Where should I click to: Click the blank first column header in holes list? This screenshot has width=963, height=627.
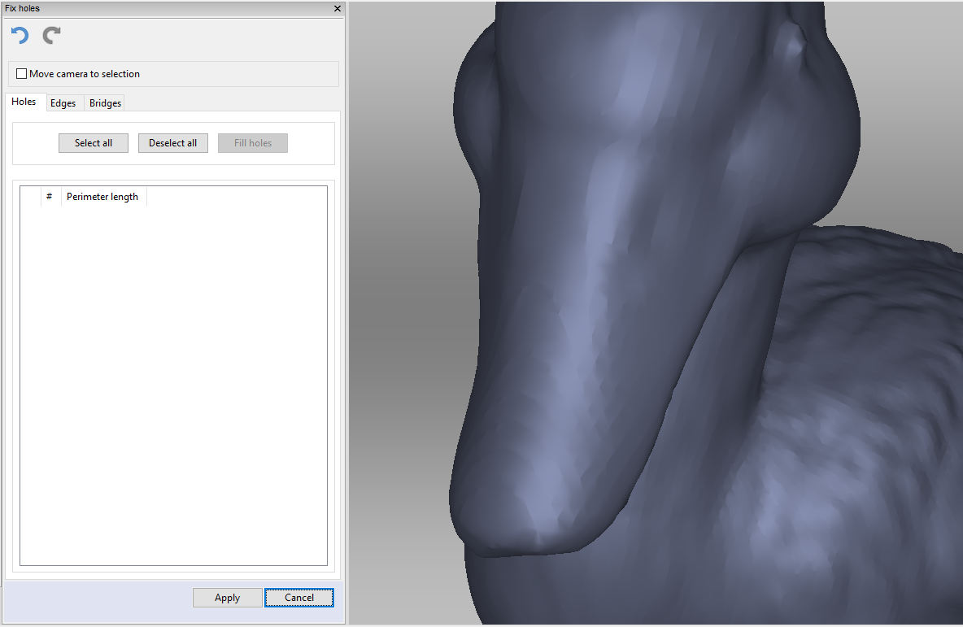tap(31, 197)
